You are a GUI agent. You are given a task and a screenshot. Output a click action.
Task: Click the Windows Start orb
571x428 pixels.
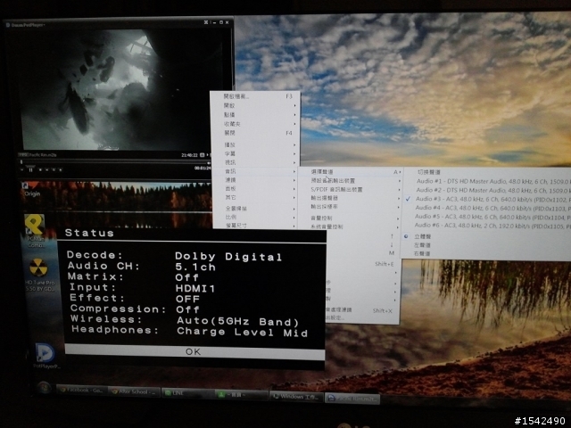44,389
